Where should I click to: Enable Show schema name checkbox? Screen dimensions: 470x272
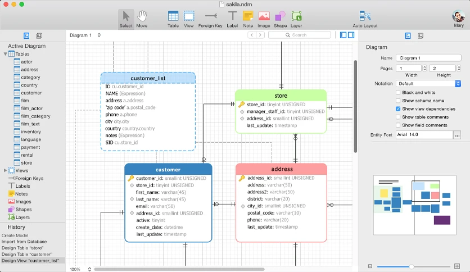click(x=398, y=101)
